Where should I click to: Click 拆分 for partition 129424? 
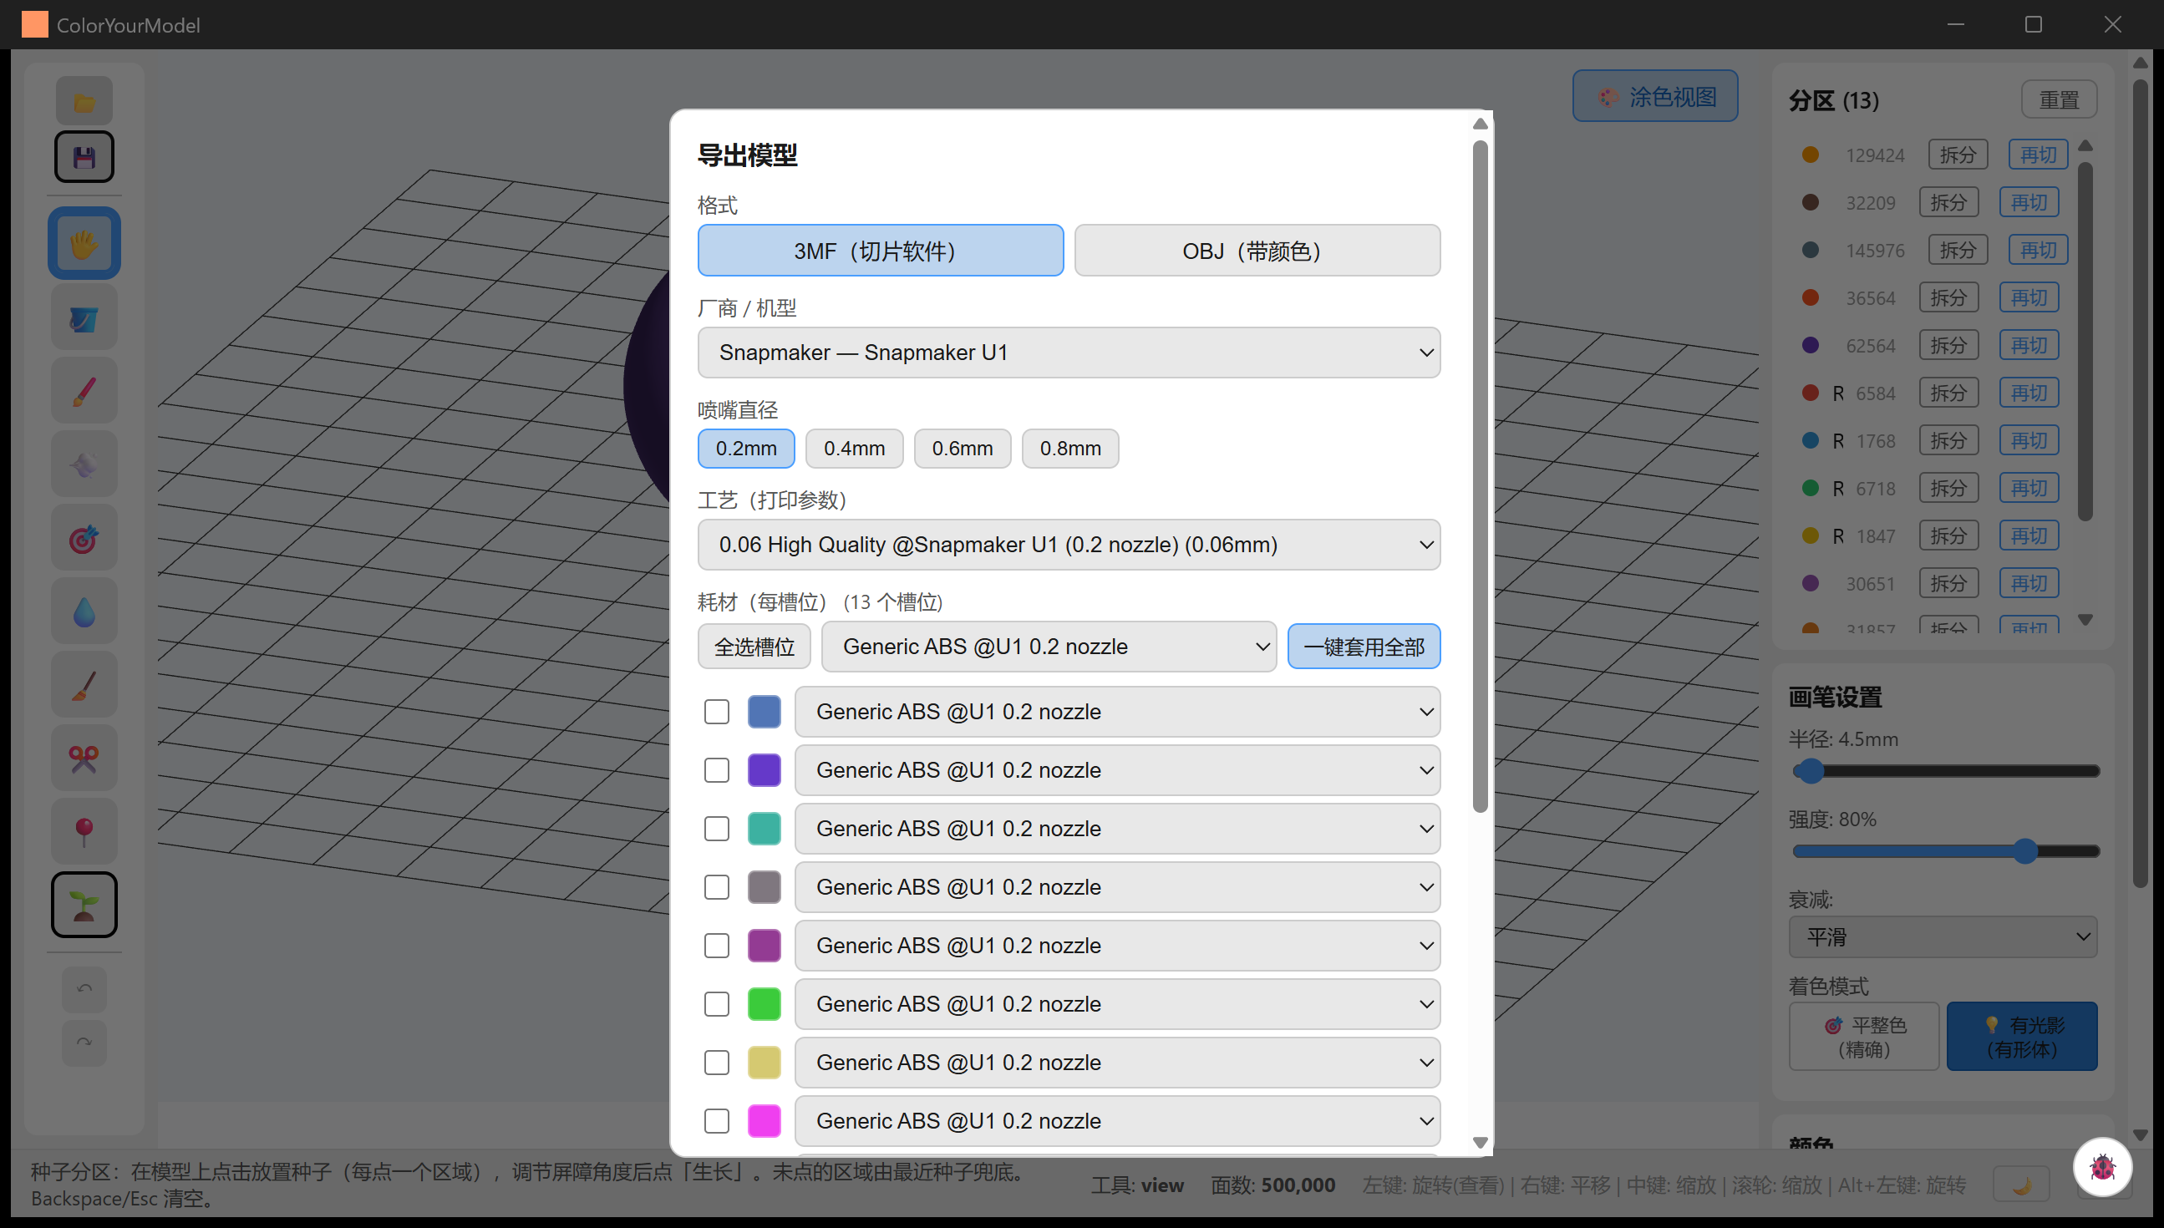click(x=1958, y=155)
